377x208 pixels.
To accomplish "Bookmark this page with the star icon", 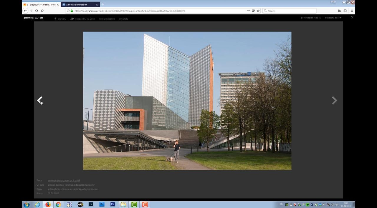I will pyautogui.click(x=258, y=11).
